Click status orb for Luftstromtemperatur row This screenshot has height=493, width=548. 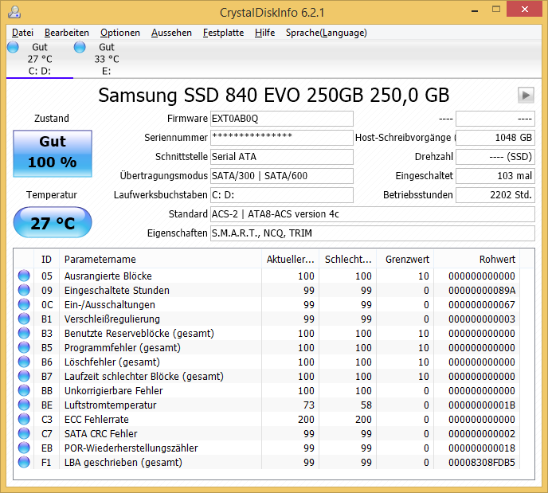pos(24,405)
